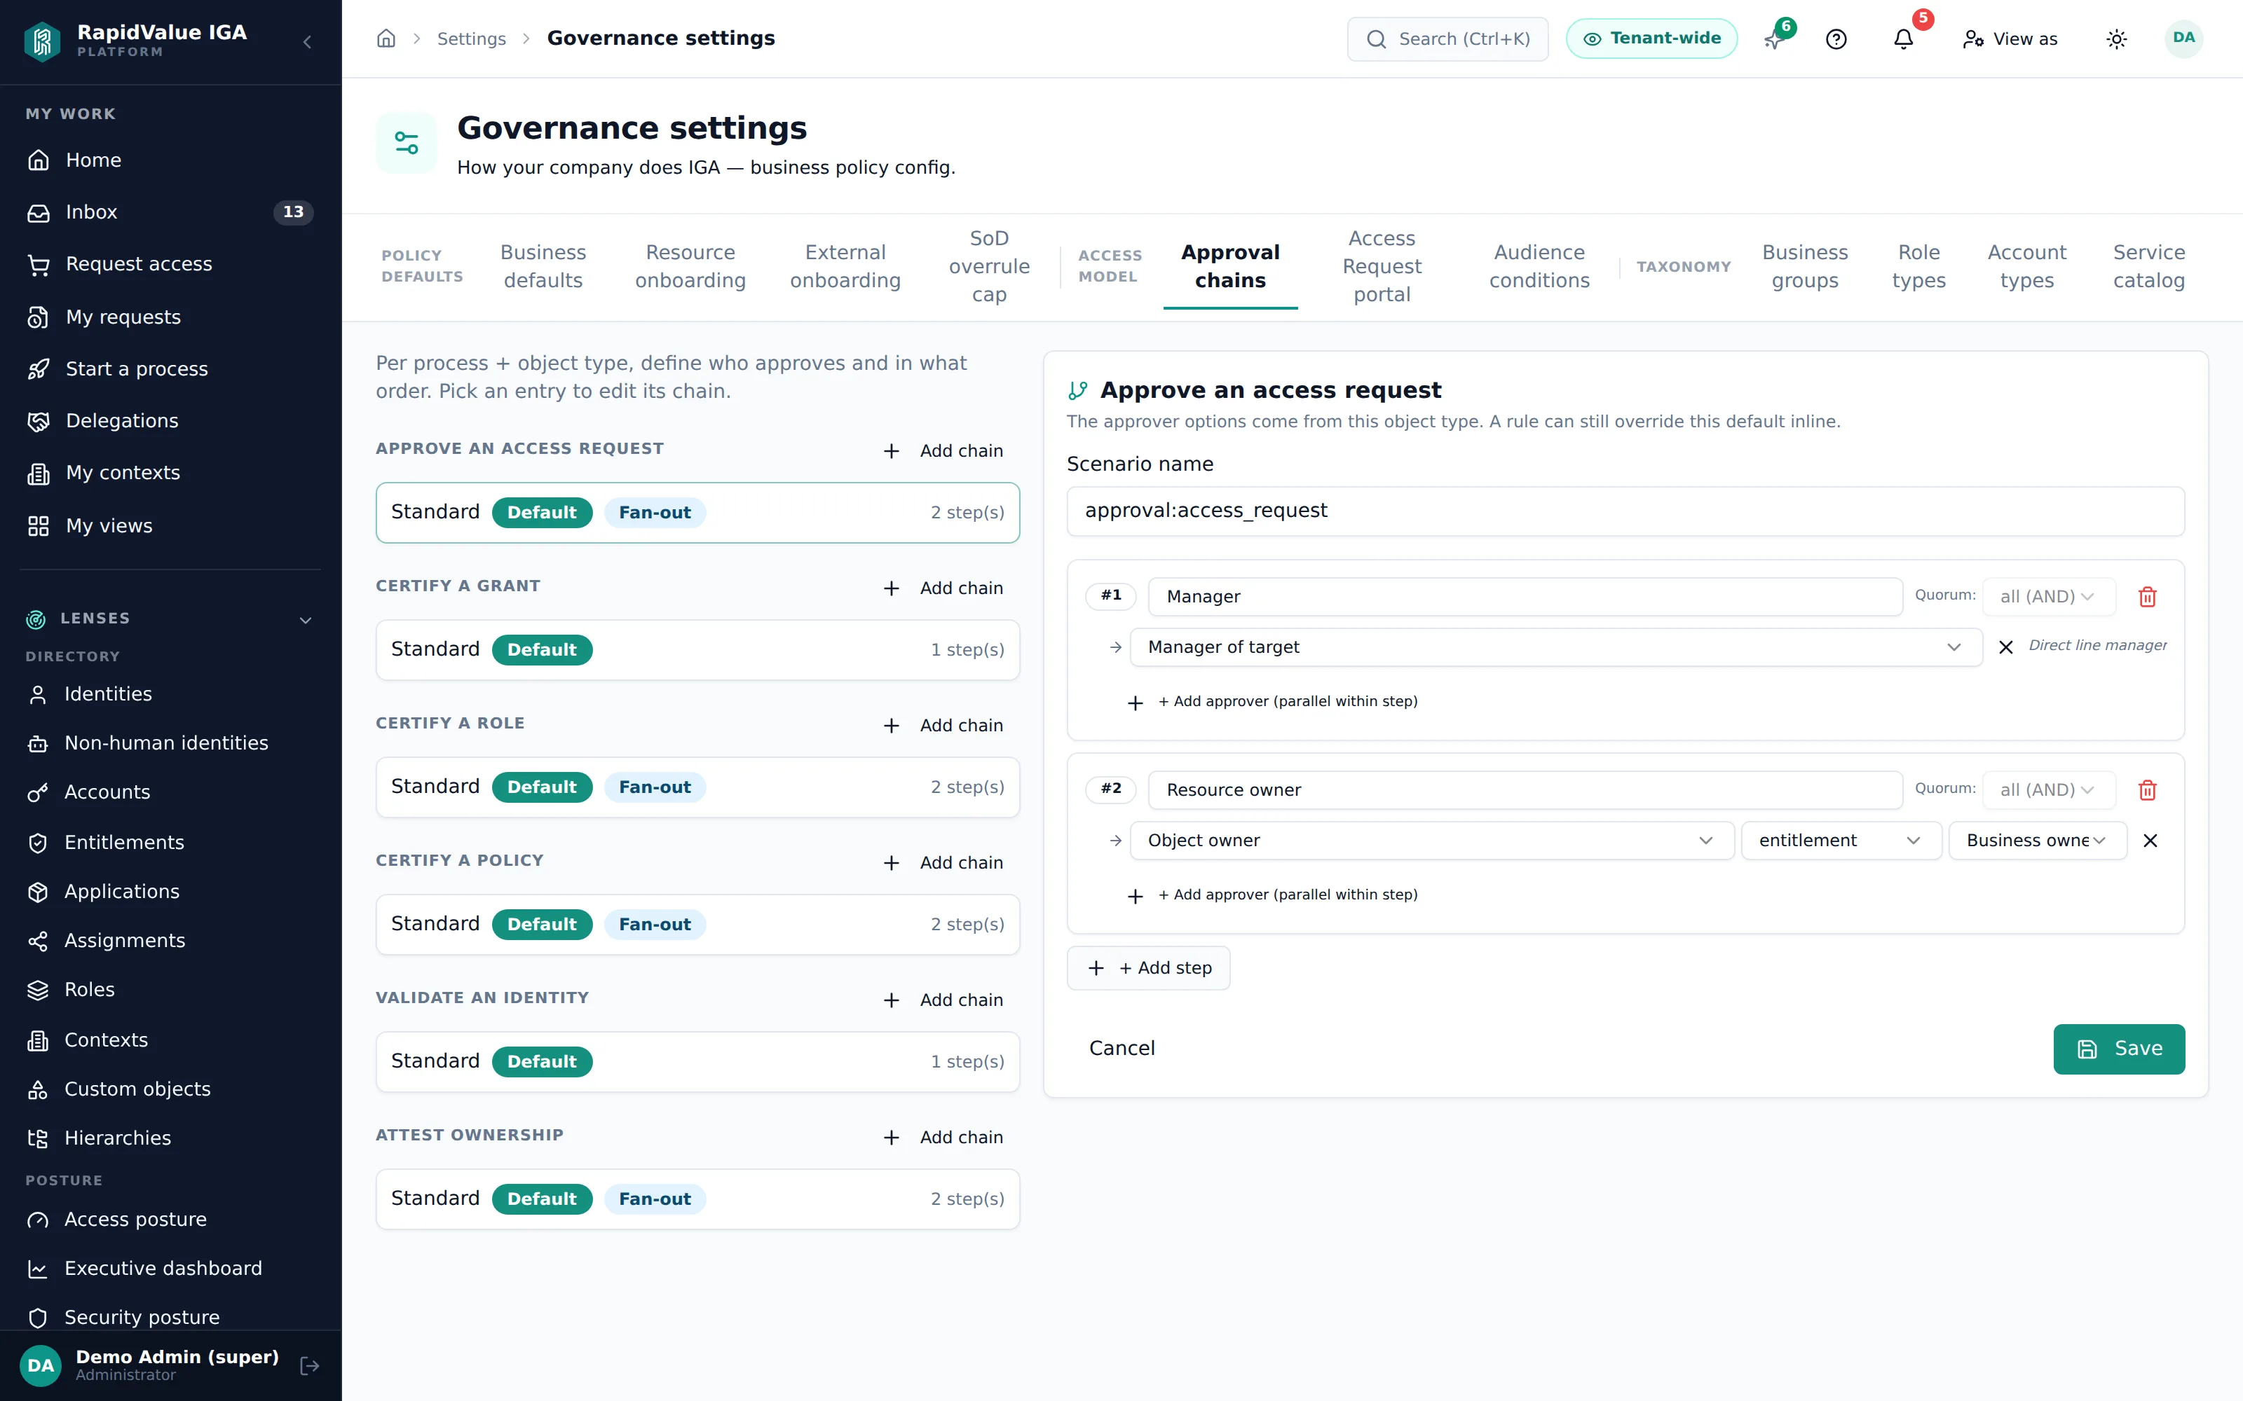Switch to Resource onboarding tab
2243x1401 pixels.
tap(690, 267)
